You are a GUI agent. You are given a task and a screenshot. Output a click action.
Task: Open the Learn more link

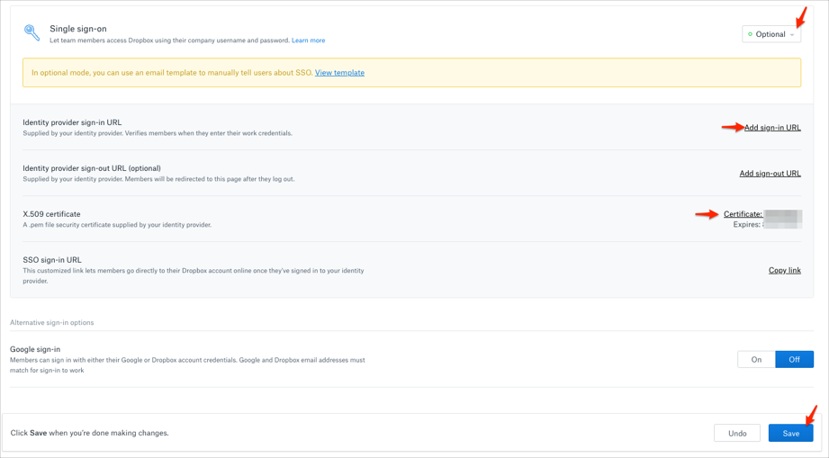tap(308, 40)
